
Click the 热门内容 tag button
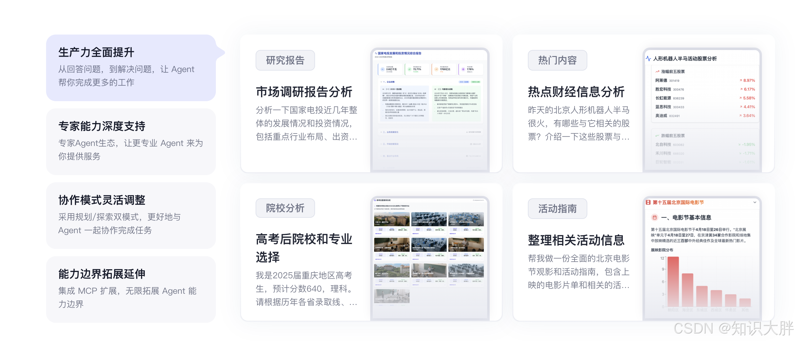point(557,60)
